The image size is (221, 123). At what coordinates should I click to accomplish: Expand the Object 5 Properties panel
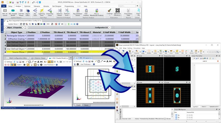[5, 28]
